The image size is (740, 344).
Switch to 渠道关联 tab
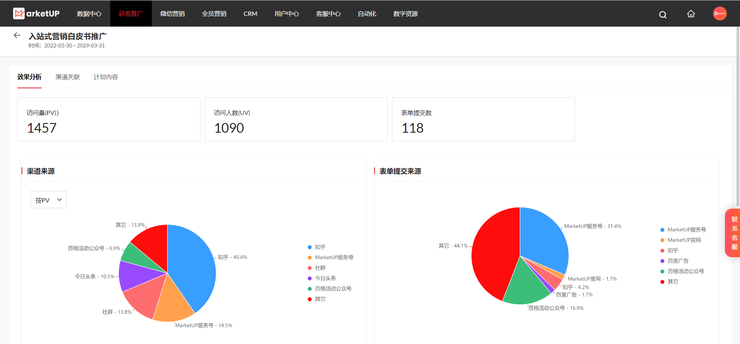click(68, 77)
